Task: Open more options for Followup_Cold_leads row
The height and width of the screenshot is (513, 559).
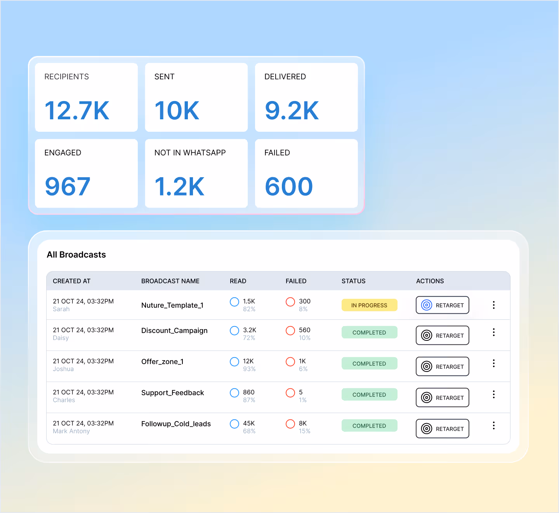Action: coord(494,426)
